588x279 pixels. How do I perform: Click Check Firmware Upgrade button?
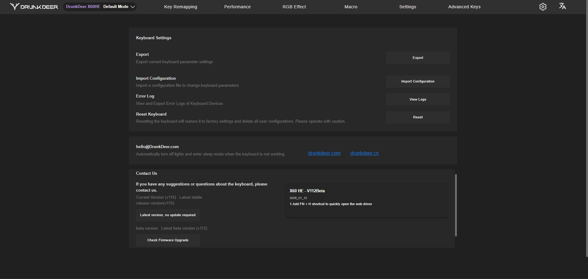168,240
